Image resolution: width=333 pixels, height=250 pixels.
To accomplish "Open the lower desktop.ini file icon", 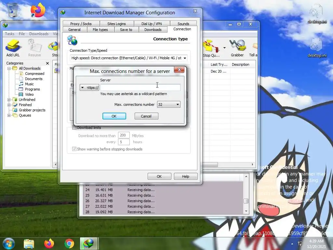I will click(317, 48).
